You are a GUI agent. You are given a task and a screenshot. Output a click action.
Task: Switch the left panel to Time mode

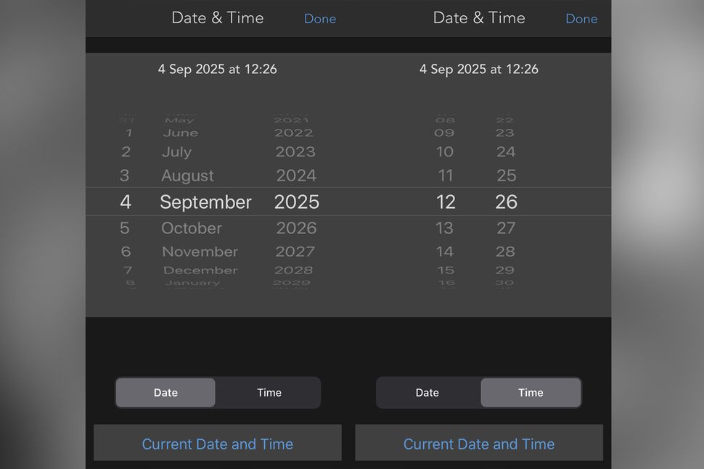pos(269,392)
